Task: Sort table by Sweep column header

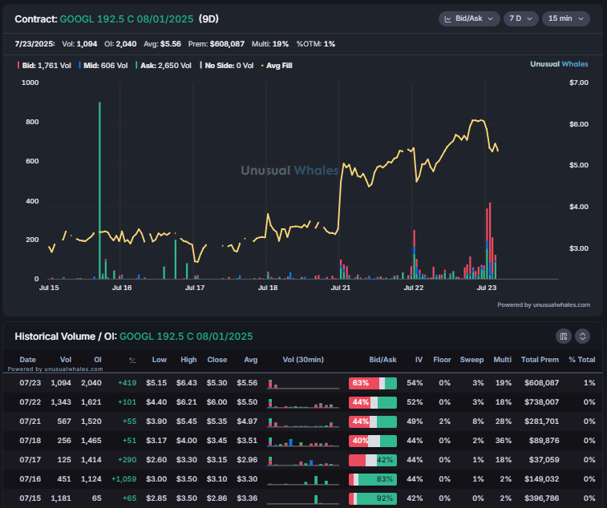Action: pos(471,360)
